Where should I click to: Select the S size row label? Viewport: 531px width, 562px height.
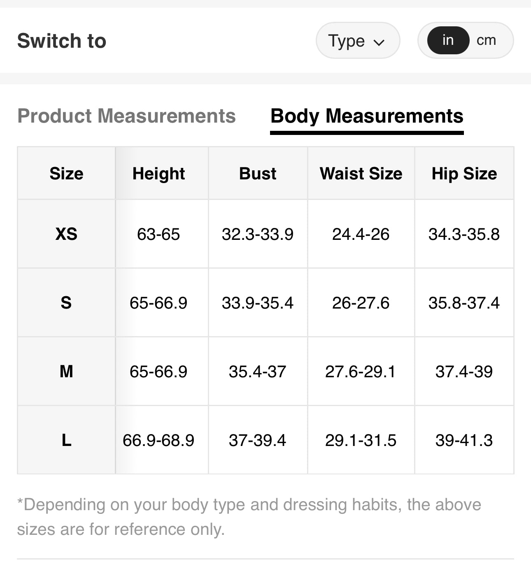pyautogui.click(x=66, y=303)
